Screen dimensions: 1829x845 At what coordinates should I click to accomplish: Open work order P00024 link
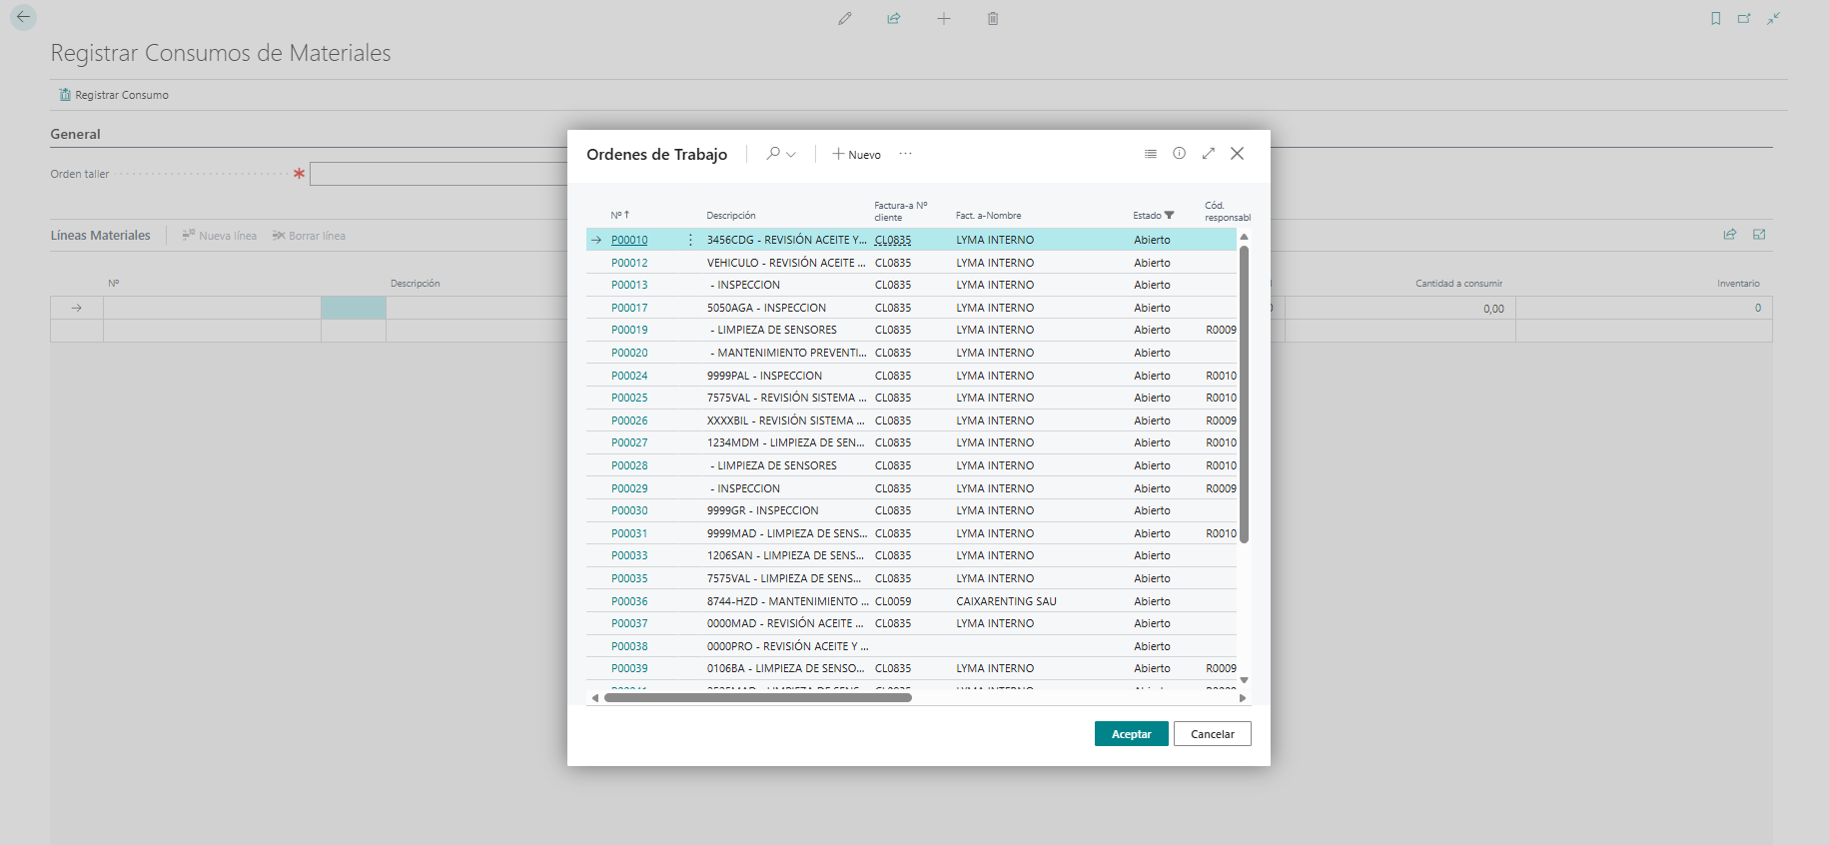(629, 376)
